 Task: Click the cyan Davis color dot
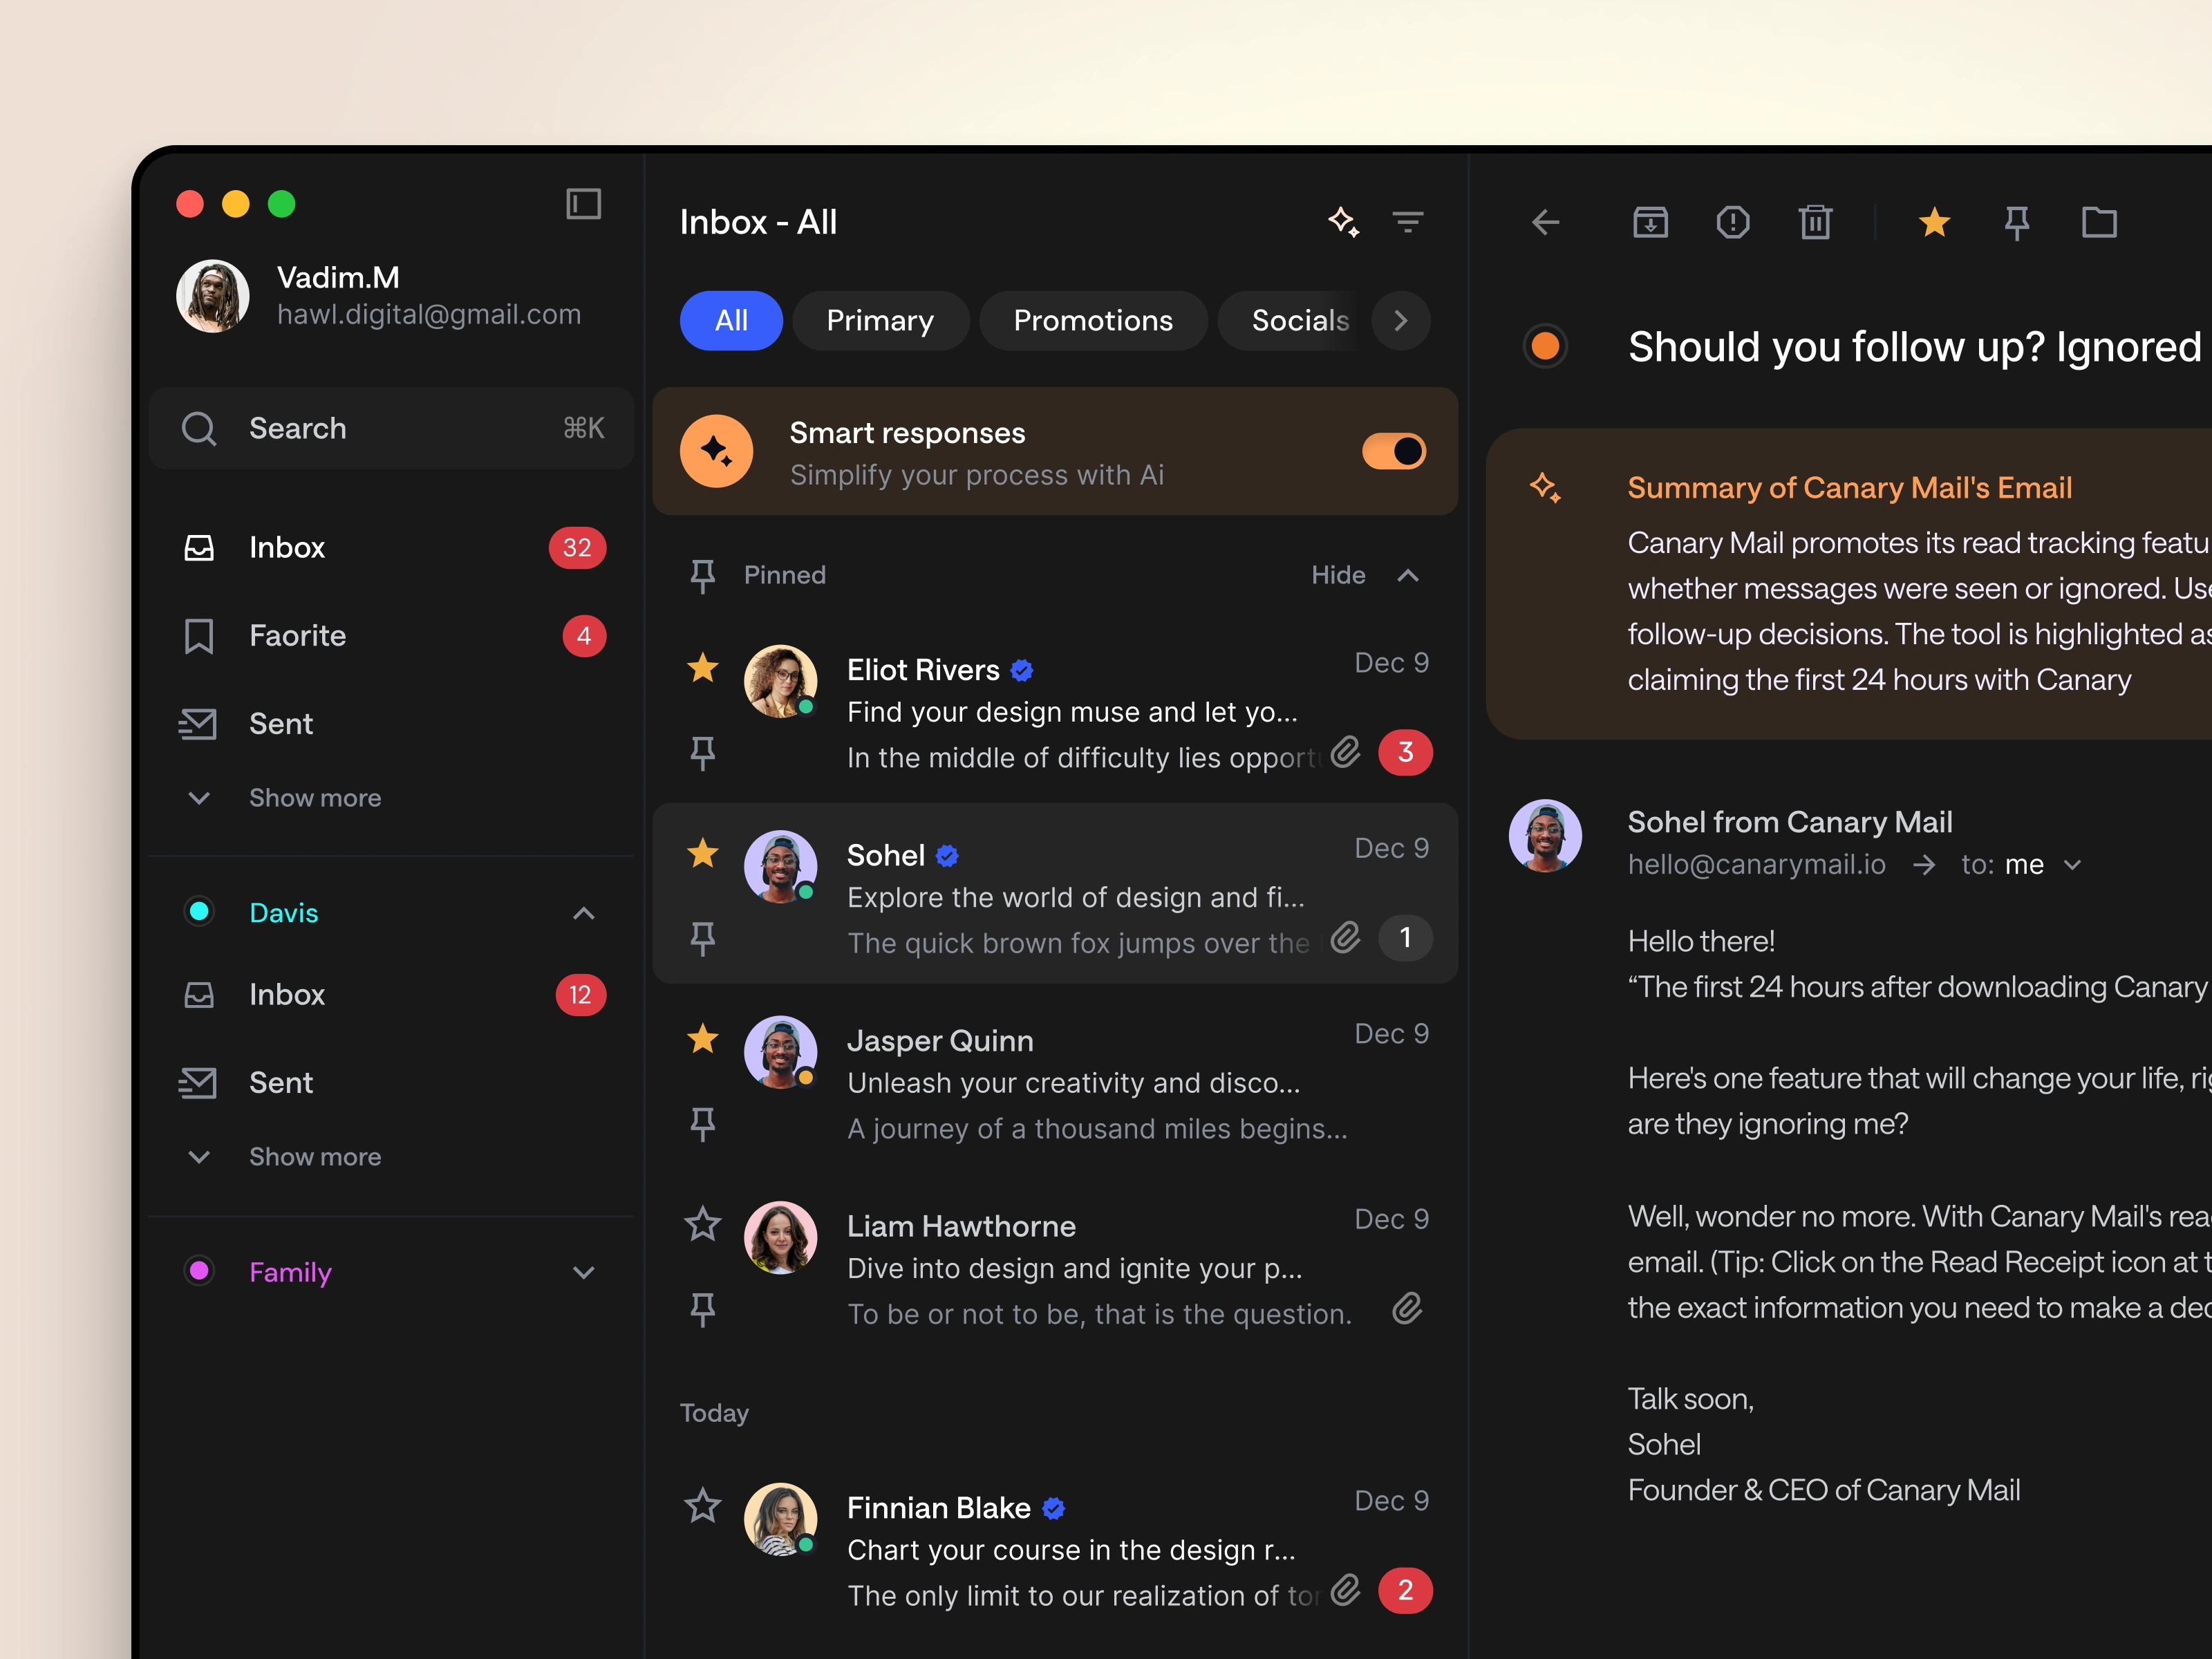(199, 912)
